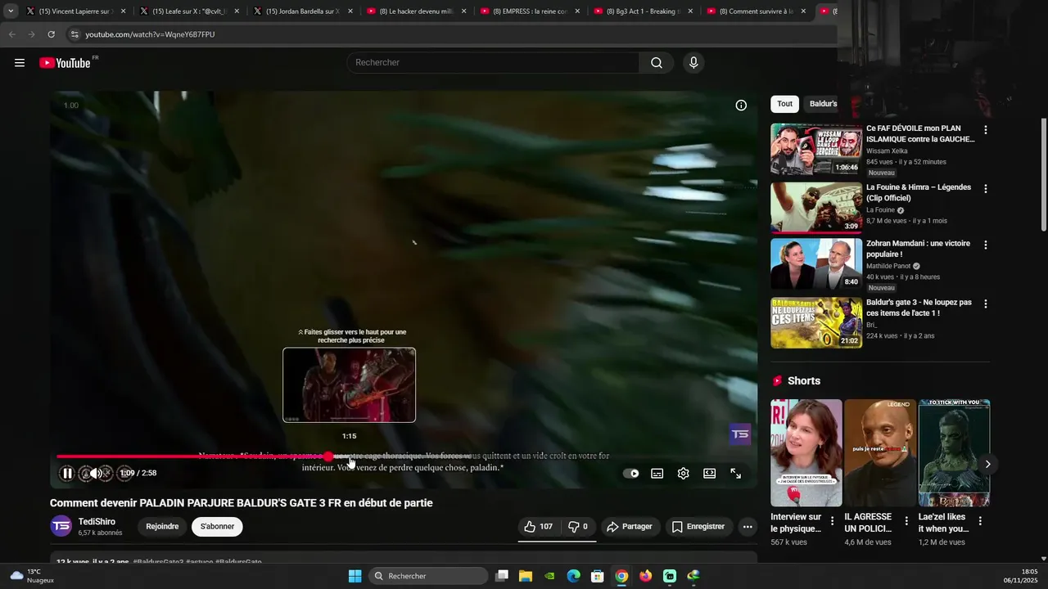The width and height of the screenshot is (1048, 589).
Task: Open options for Zohran Mamdani video
Action: click(986, 245)
